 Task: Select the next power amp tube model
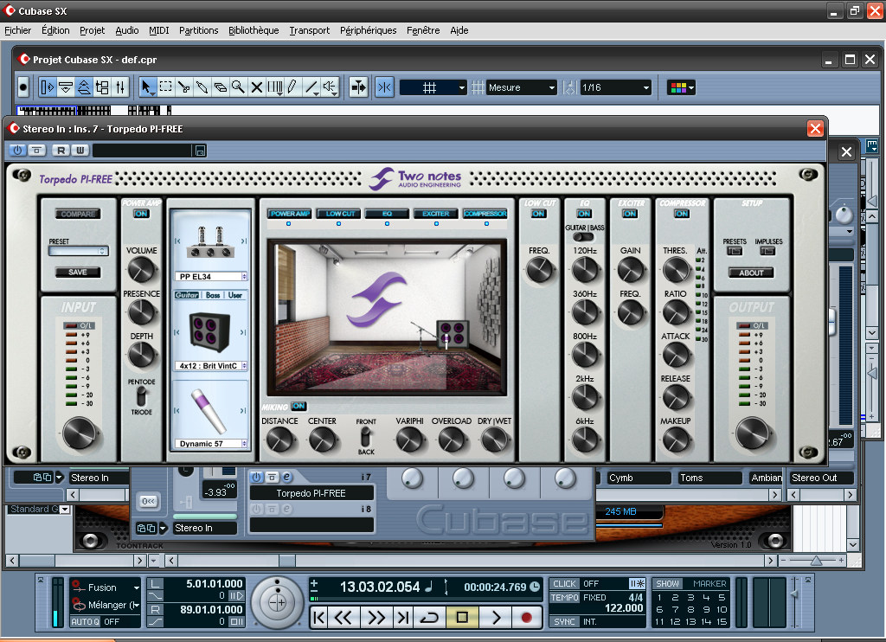coord(243,241)
